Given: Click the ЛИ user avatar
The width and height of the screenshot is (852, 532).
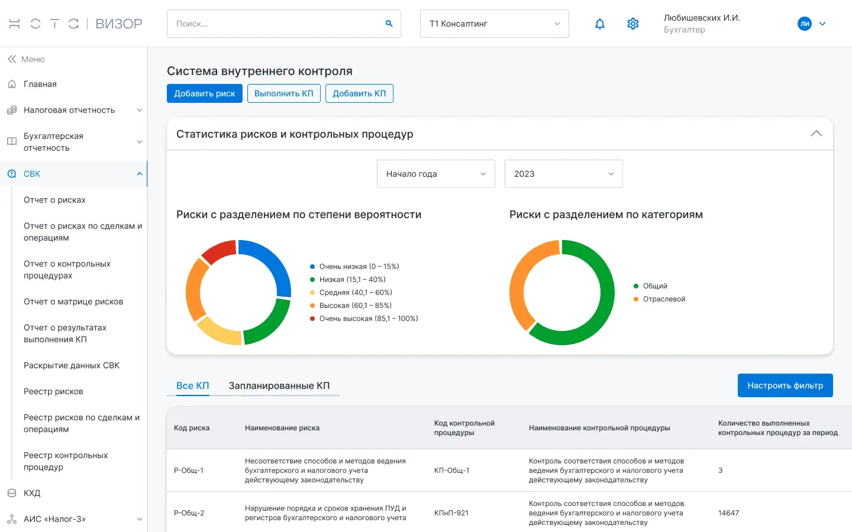Looking at the screenshot, I should pos(805,24).
